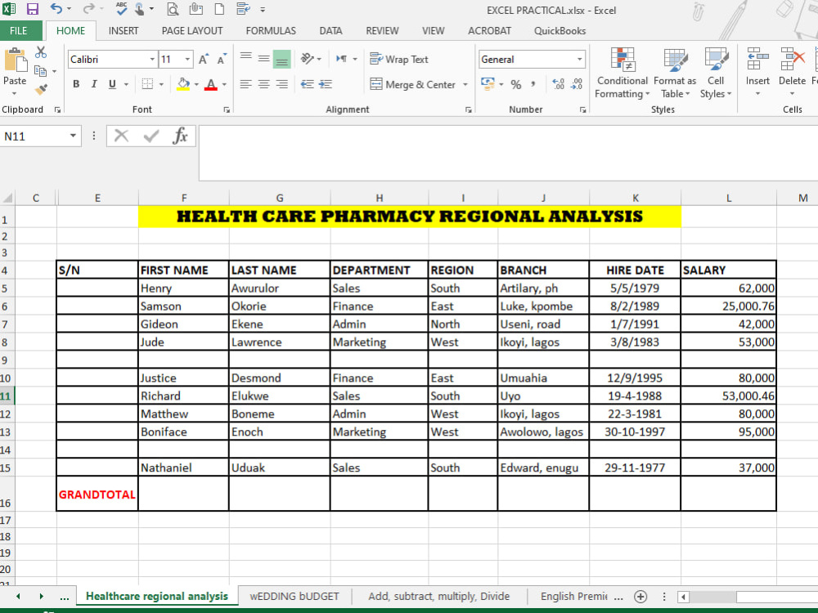The image size is (818, 613).
Task: Undo the last action
Action: [x=56, y=9]
